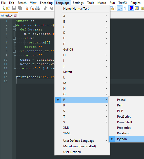Open the Settings menu

(x=78, y=3)
